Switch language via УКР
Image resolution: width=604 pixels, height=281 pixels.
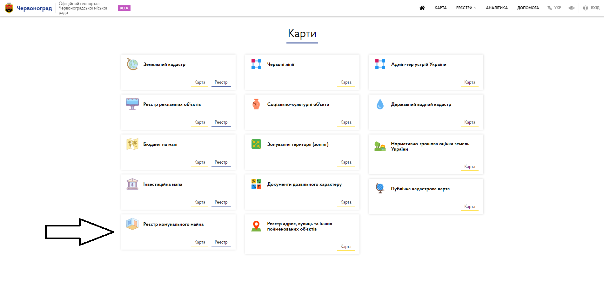click(x=558, y=8)
